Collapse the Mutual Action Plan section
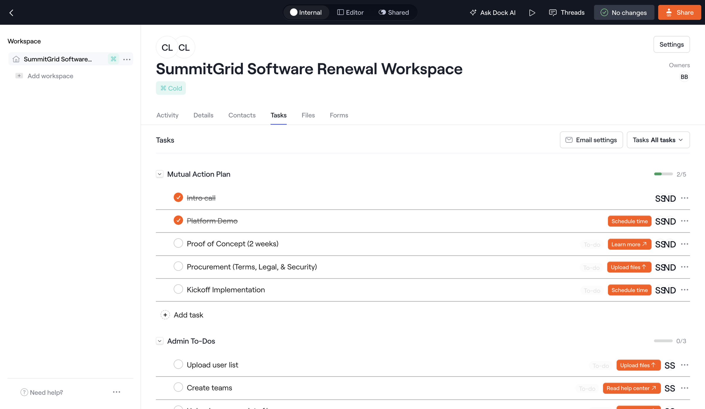 pos(160,174)
